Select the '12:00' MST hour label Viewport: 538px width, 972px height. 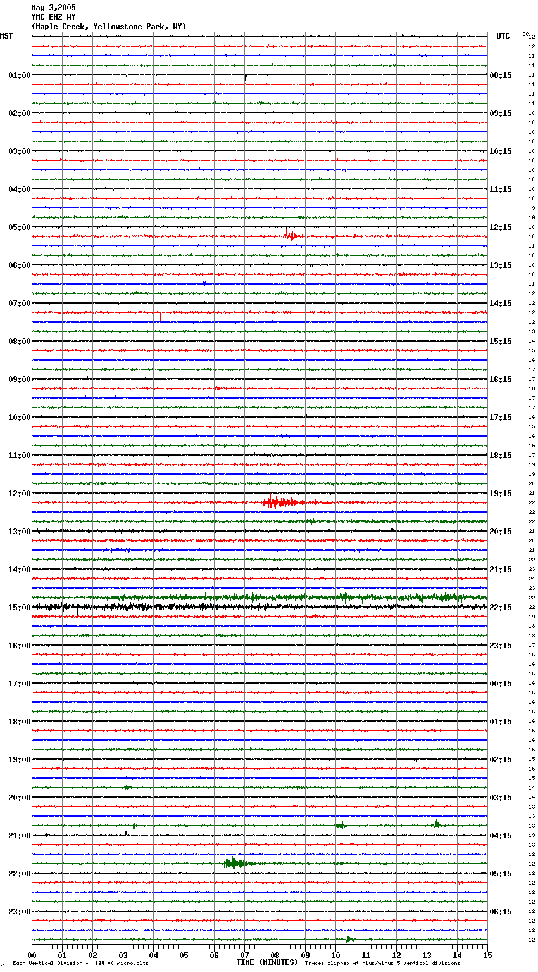coord(20,494)
